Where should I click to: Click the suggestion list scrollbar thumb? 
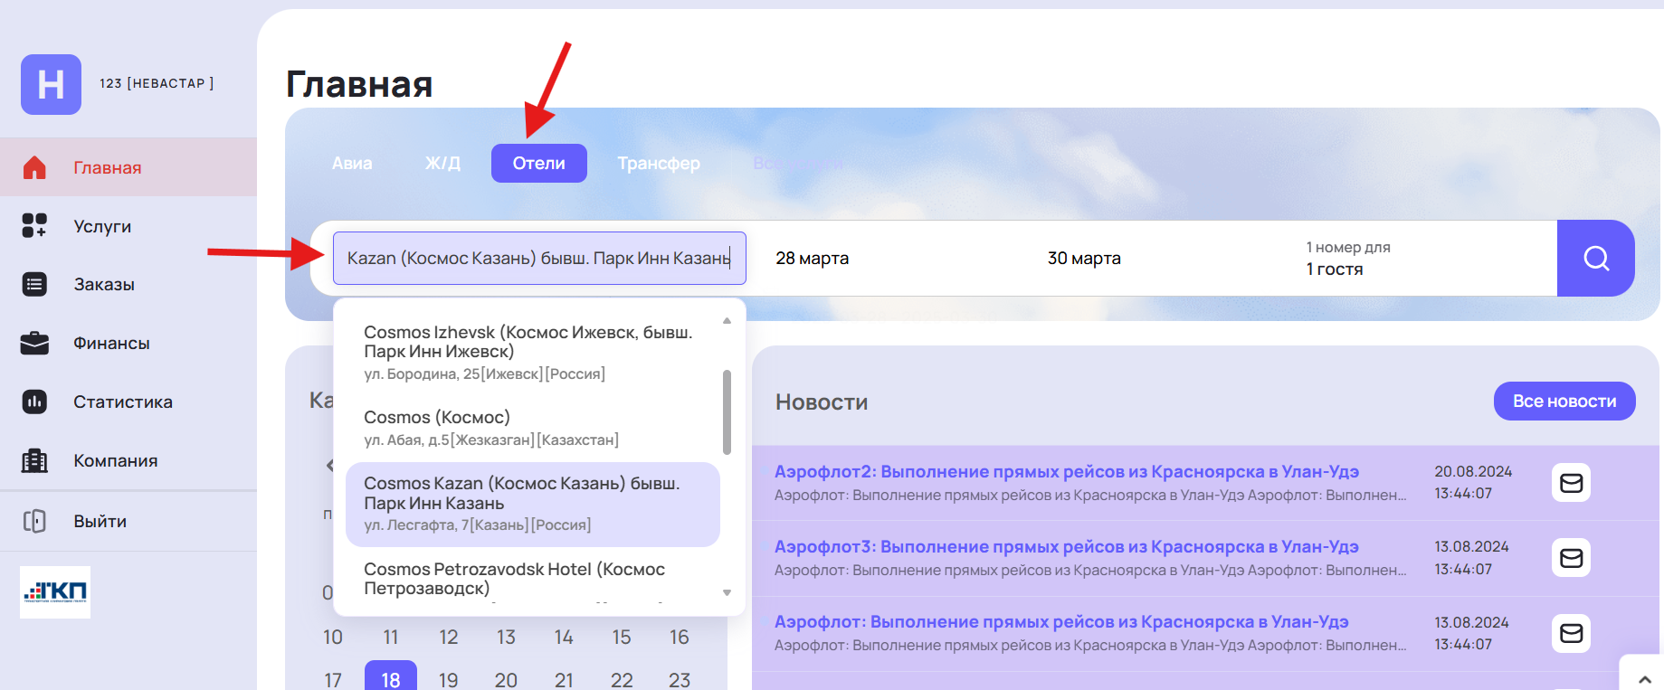[727, 411]
